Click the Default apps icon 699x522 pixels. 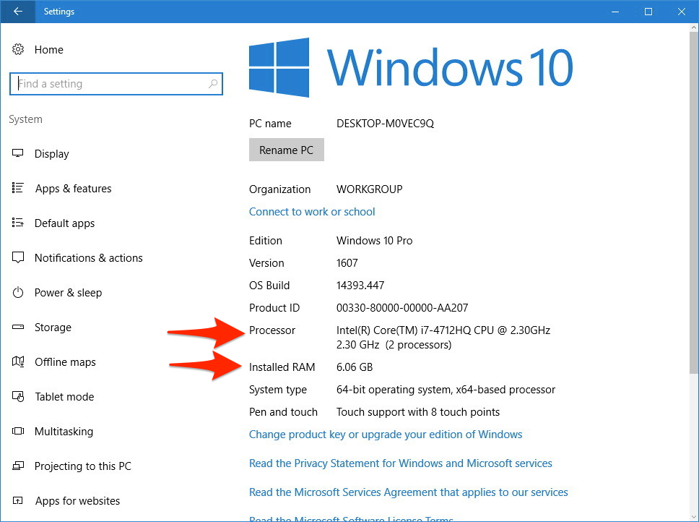coord(18,223)
